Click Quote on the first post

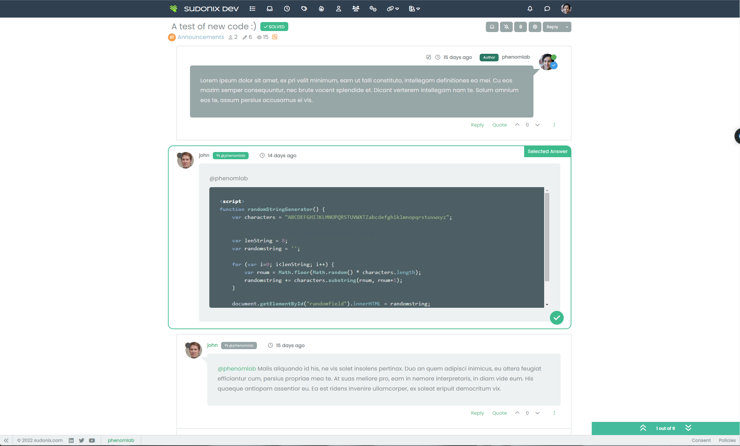tap(499, 125)
